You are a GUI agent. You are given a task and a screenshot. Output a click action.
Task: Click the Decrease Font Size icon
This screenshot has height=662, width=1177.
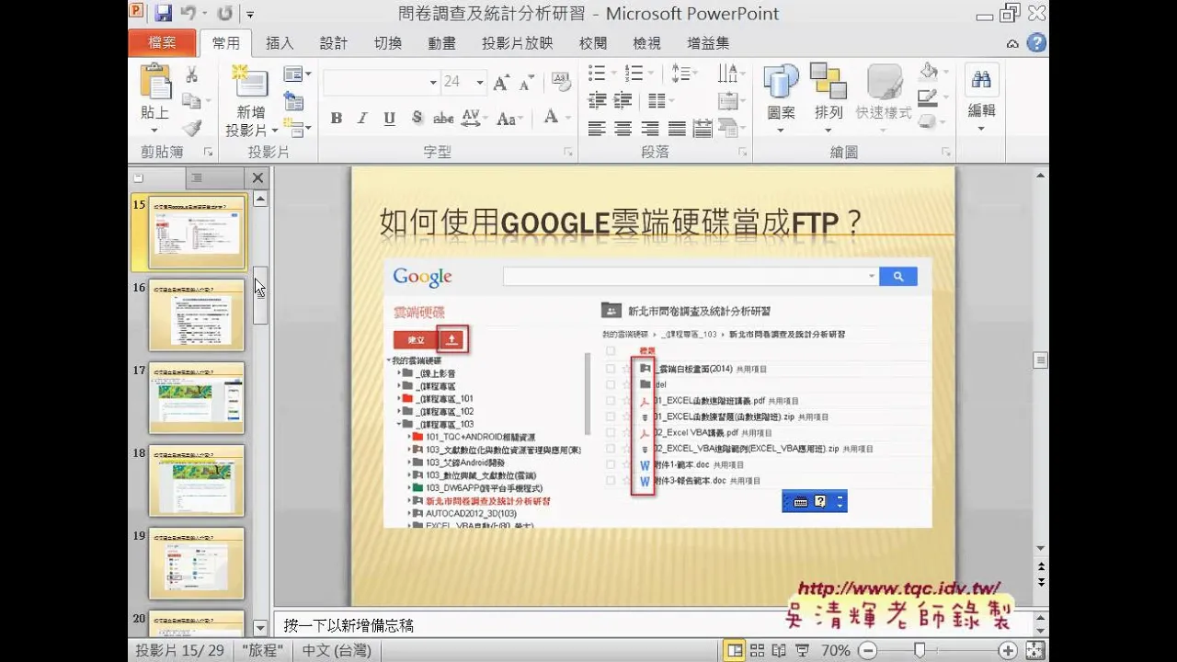tap(526, 83)
